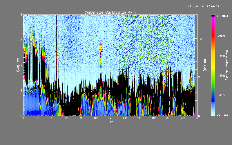Click the '10:' tick on the UTC axis
Viewport: 232px width, 145px height.
point(96,118)
